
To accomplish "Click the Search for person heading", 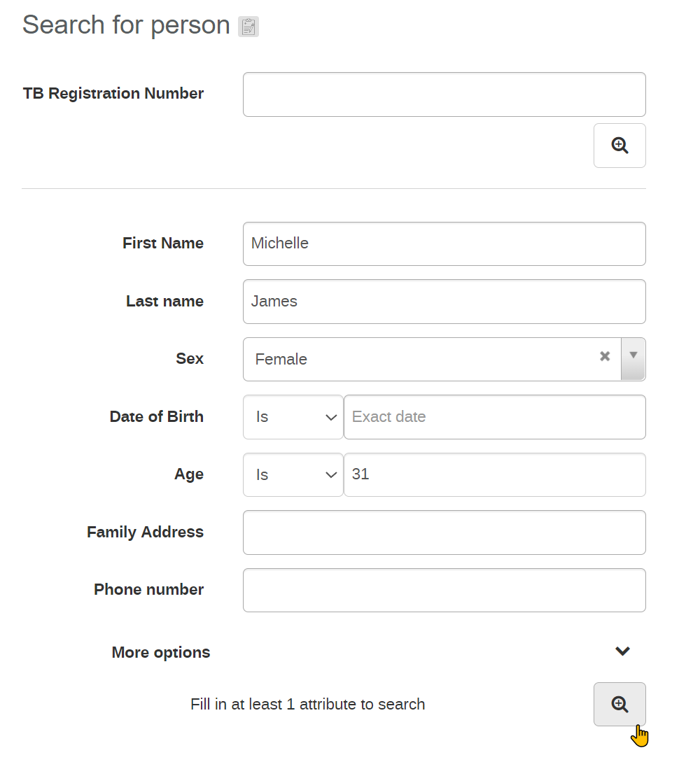I will point(126,25).
